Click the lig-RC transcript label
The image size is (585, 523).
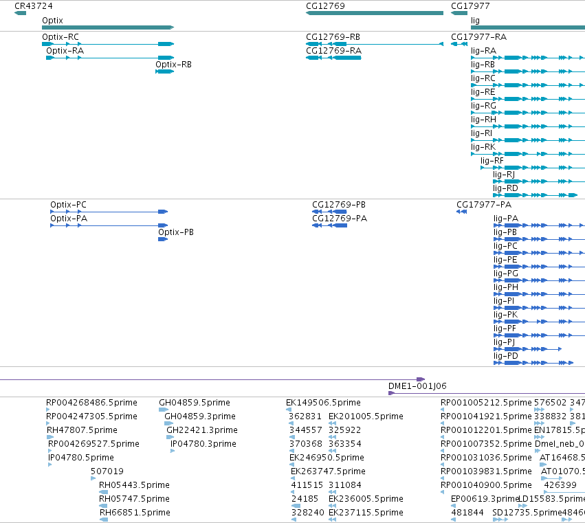click(x=483, y=78)
